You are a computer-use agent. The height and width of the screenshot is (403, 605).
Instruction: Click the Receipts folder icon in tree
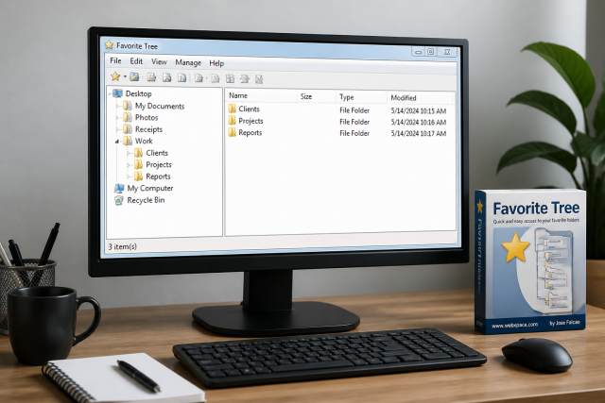coord(128,129)
